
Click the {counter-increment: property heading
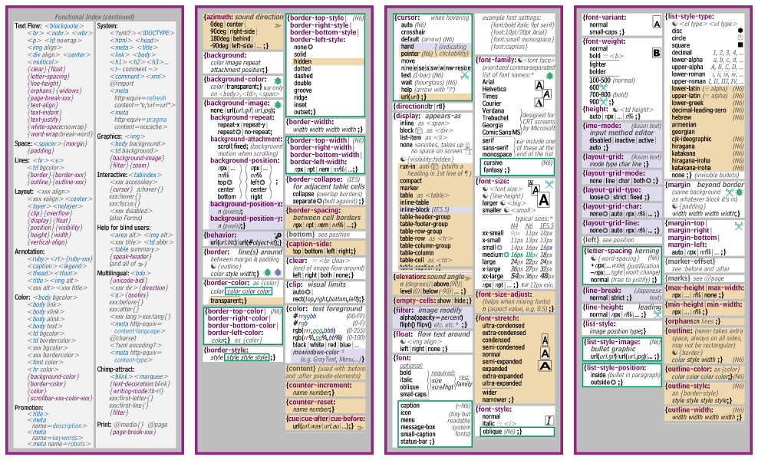coord(319,385)
